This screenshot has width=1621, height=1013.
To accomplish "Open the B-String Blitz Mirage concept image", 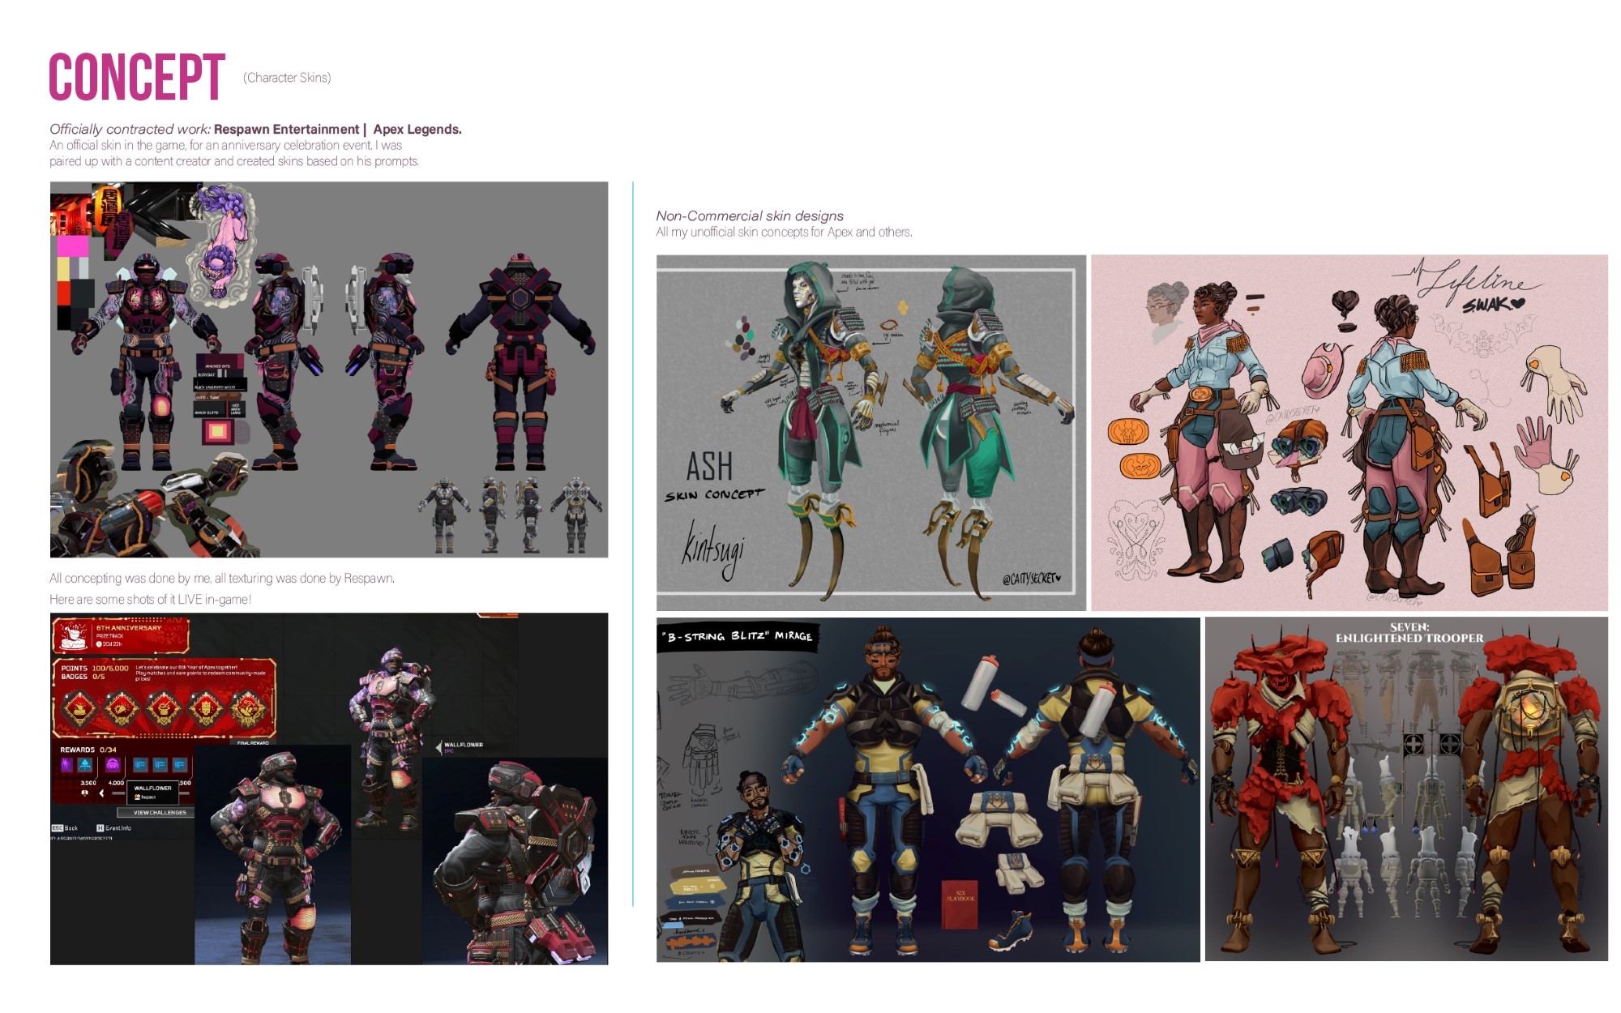I will click(928, 790).
